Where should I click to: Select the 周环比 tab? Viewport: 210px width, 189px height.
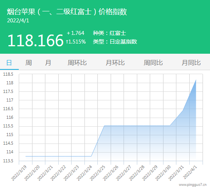click(77, 63)
